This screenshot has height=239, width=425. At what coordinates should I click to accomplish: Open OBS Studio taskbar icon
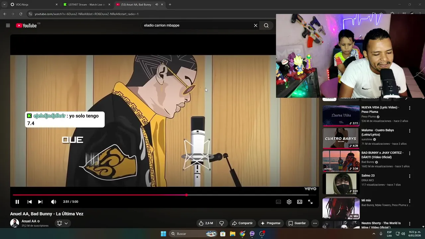(x=262, y=234)
